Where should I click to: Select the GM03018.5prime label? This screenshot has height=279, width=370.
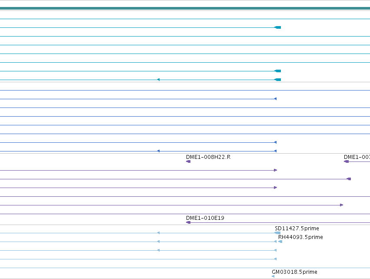pyautogui.click(x=294, y=272)
